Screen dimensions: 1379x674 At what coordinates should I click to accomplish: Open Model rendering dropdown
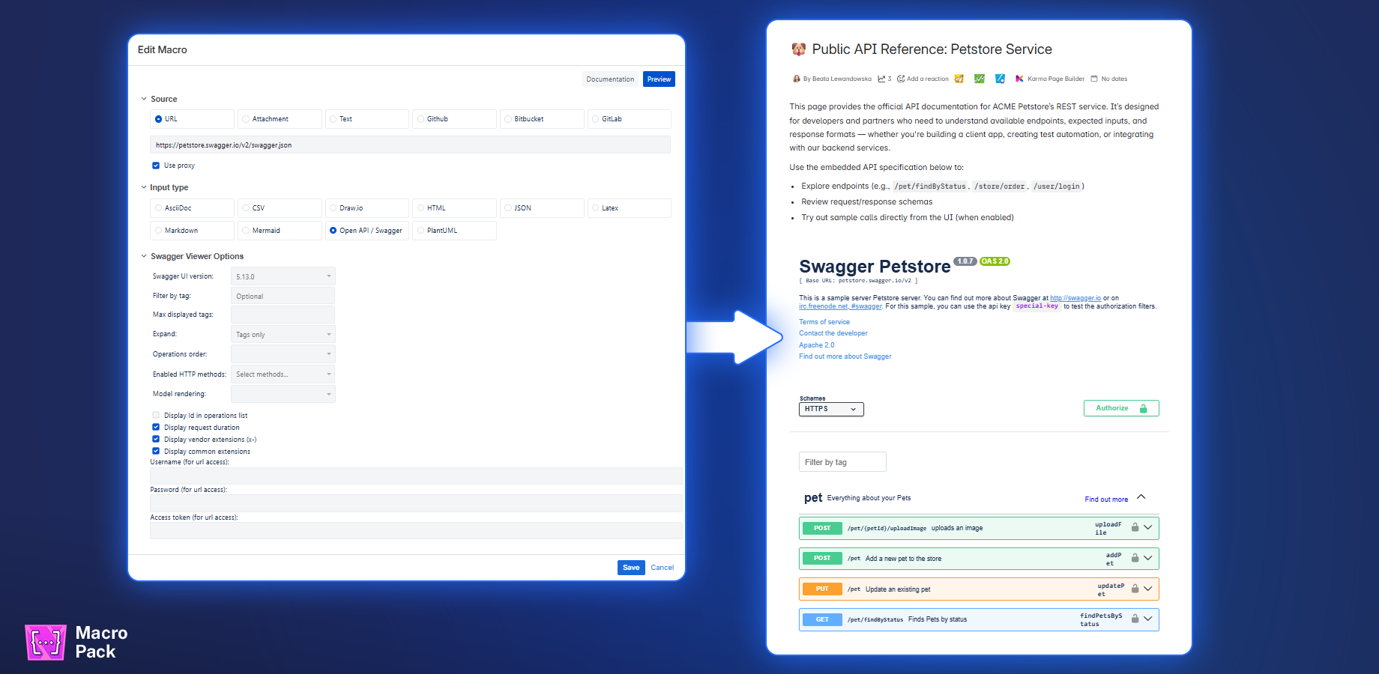283,394
